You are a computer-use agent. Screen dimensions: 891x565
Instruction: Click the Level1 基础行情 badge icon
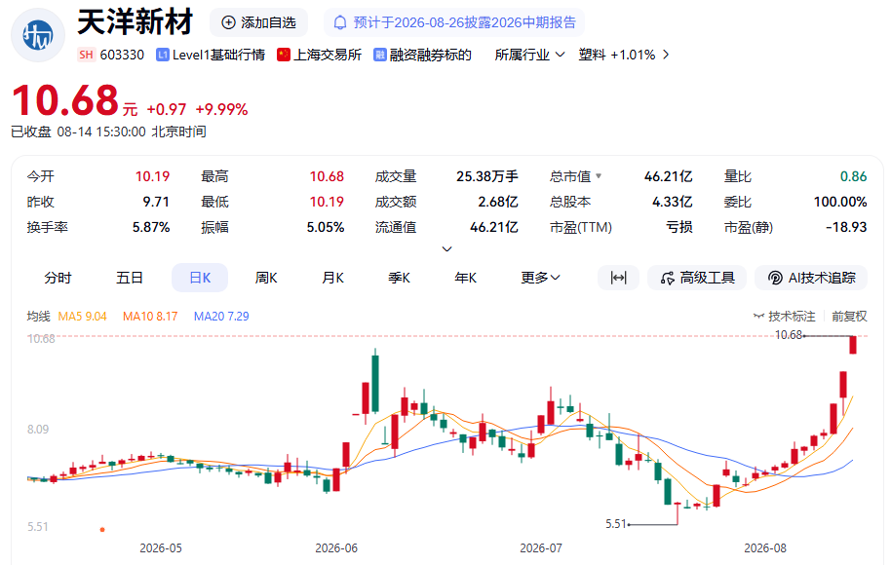click(x=163, y=55)
